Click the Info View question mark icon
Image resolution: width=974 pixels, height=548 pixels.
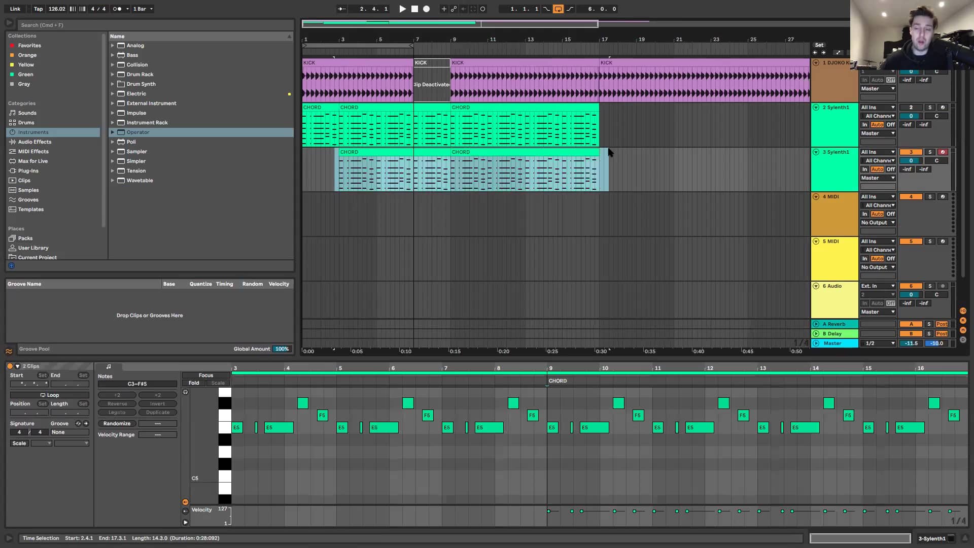tap(11, 265)
